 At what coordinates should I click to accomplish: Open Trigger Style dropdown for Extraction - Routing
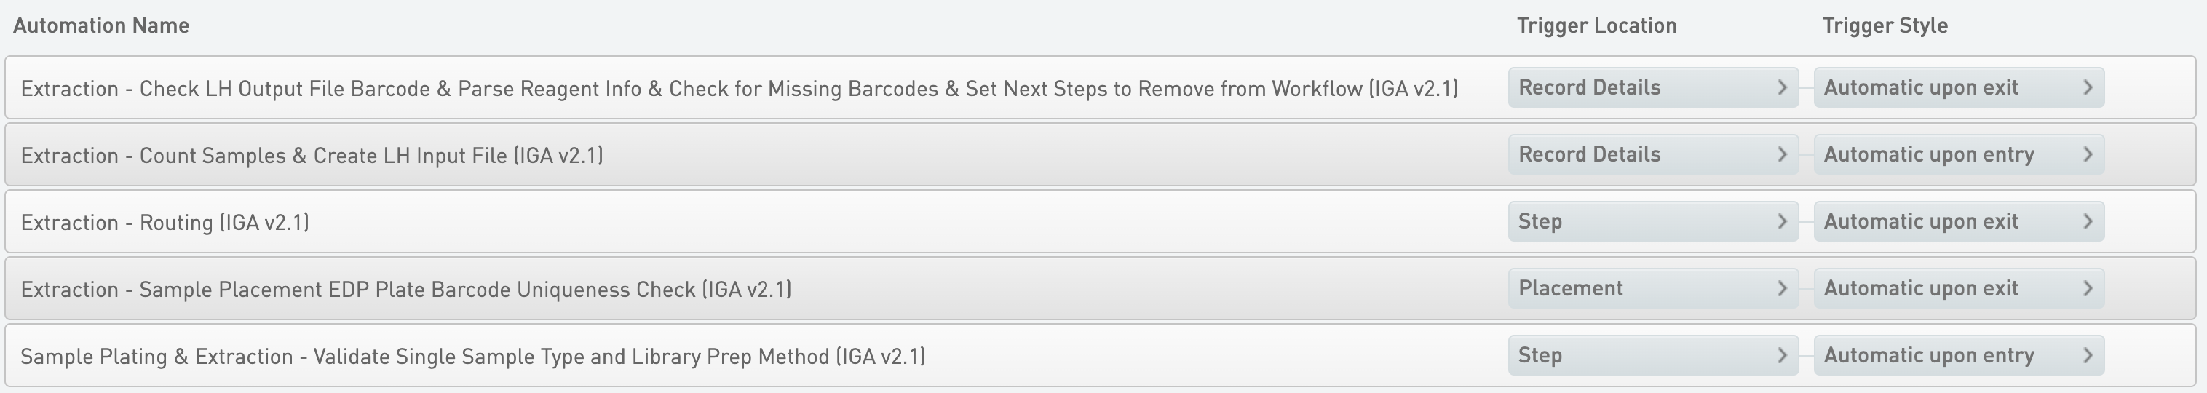coord(1957,221)
